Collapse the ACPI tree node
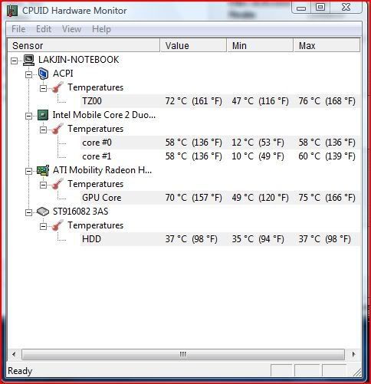 [x=29, y=74]
